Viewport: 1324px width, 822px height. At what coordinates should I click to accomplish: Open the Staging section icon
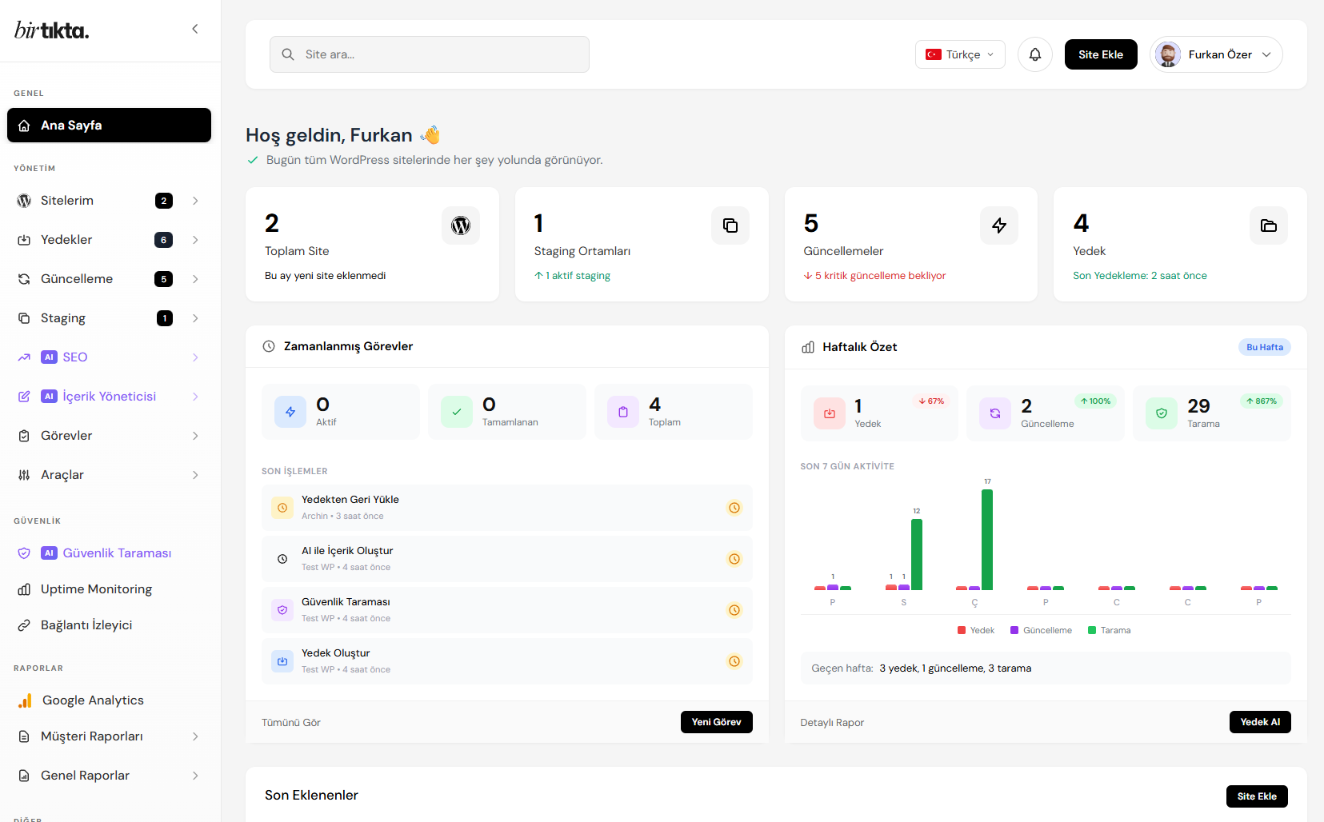tap(24, 317)
